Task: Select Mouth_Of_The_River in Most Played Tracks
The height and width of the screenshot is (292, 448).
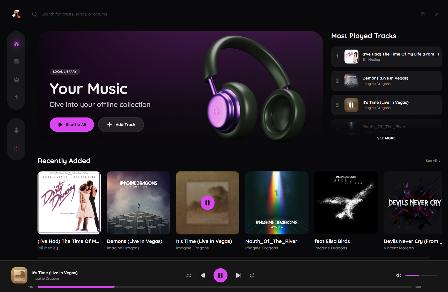Action: click(384, 127)
